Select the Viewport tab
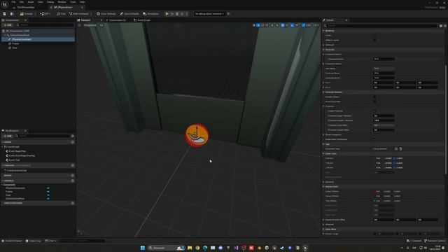448x252 pixels. pyautogui.click(x=85, y=20)
